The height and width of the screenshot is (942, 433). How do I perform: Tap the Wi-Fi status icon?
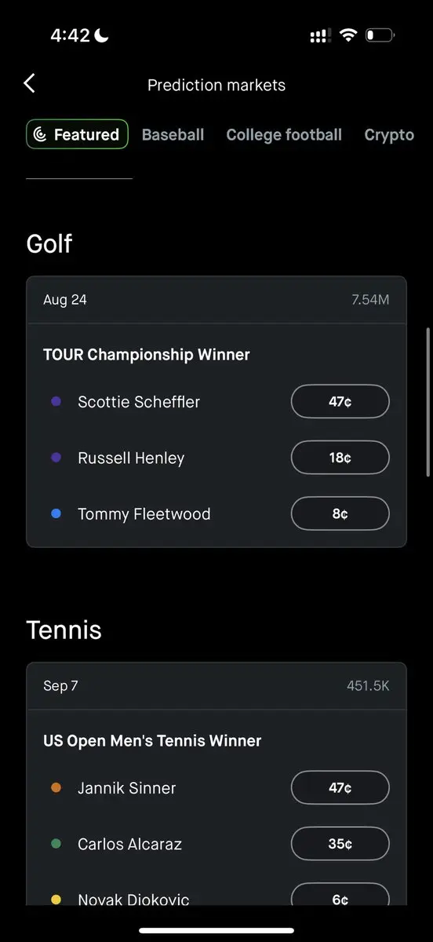tap(347, 35)
